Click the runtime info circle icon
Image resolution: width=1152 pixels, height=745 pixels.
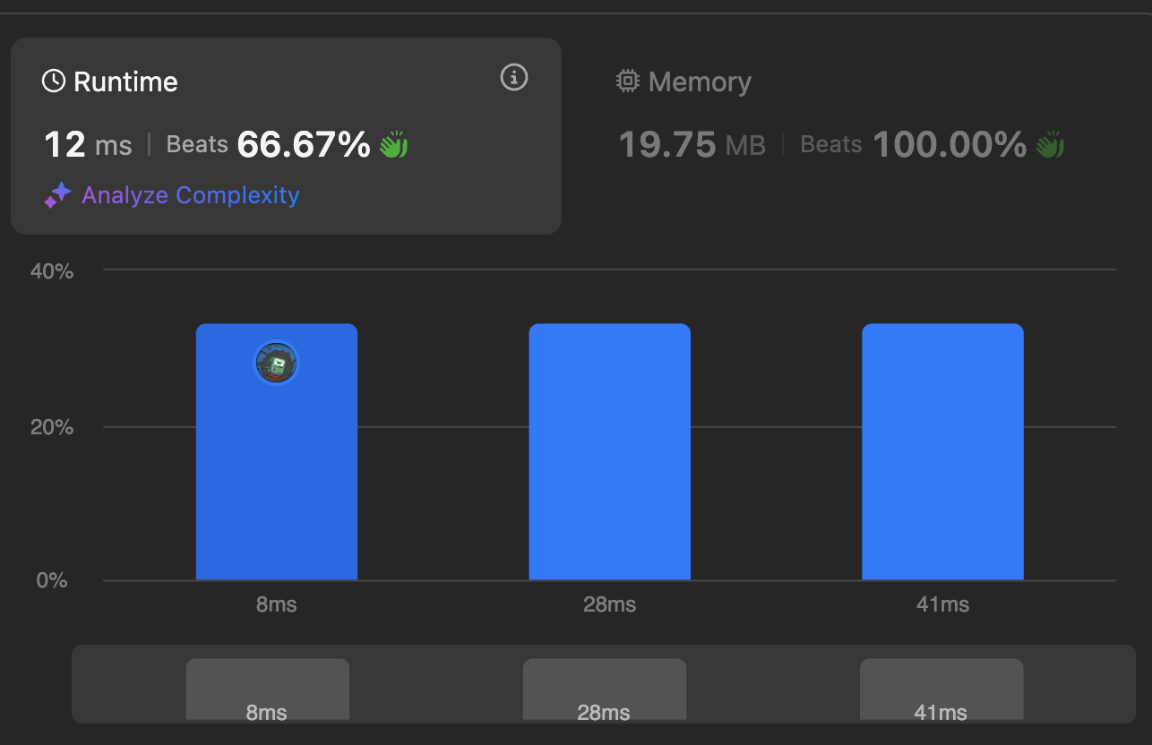(513, 78)
